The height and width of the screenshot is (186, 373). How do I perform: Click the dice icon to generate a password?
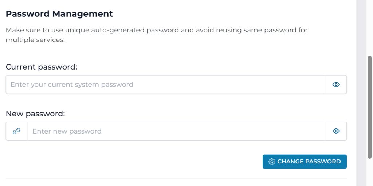pyautogui.click(x=17, y=131)
